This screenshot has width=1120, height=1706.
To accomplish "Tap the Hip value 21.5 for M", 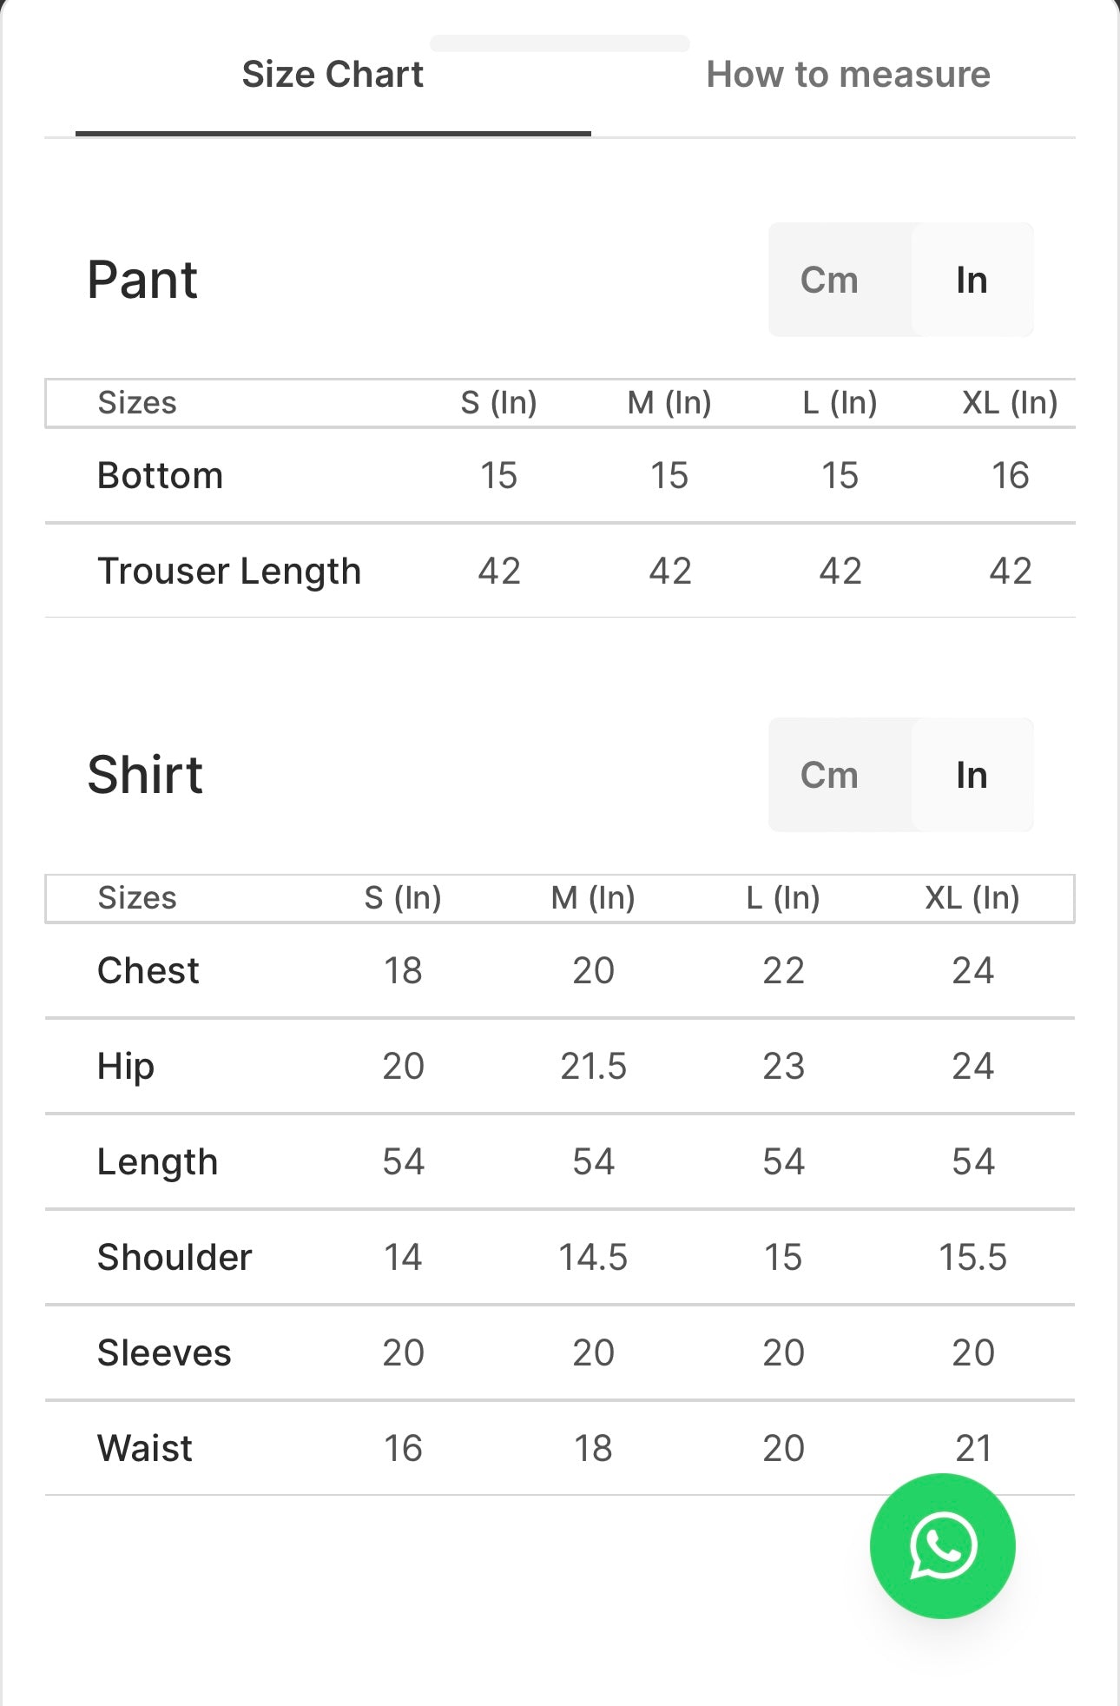I will pos(593,1066).
